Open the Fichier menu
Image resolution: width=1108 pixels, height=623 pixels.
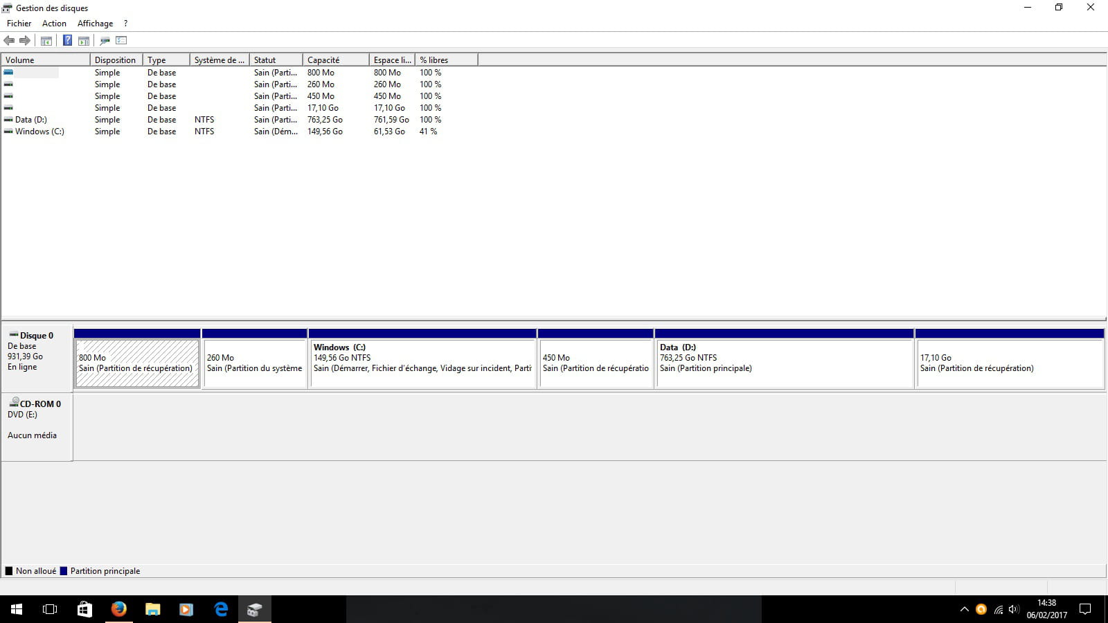pos(19,24)
